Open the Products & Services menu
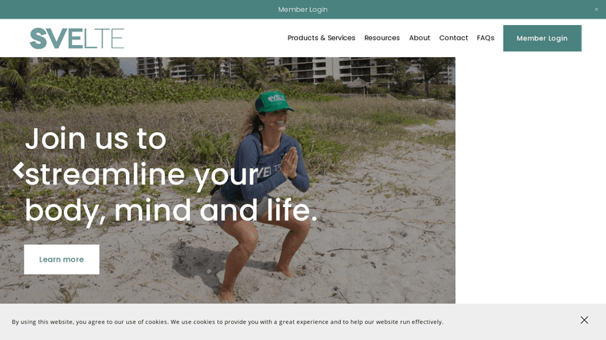Viewport: 606px width, 340px height. [321, 38]
